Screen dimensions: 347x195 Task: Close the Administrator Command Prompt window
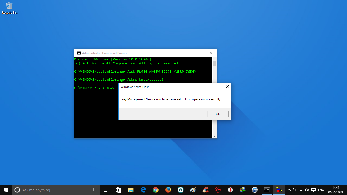pyautogui.click(x=211, y=53)
